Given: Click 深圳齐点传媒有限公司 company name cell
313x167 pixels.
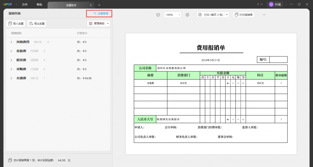Looking at the screenshot, I should click(x=222, y=68).
